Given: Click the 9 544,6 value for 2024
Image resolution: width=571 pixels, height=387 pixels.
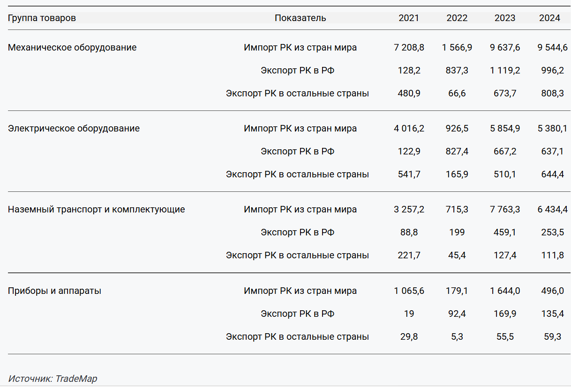Looking at the screenshot, I should pos(552,48).
